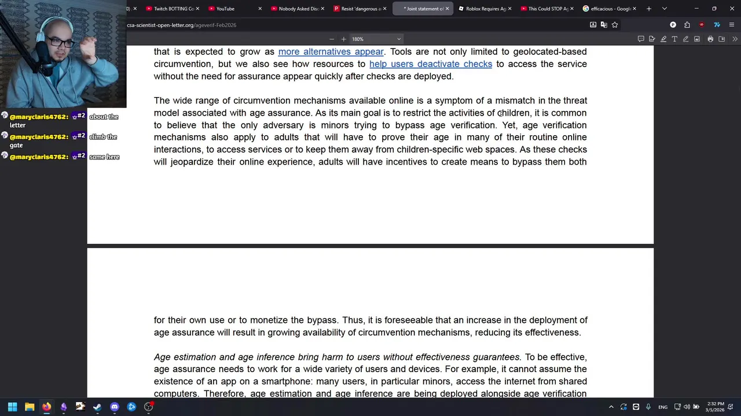Image resolution: width=741 pixels, height=416 pixels.
Task: Open Steam from the taskbar
Action: point(97,407)
